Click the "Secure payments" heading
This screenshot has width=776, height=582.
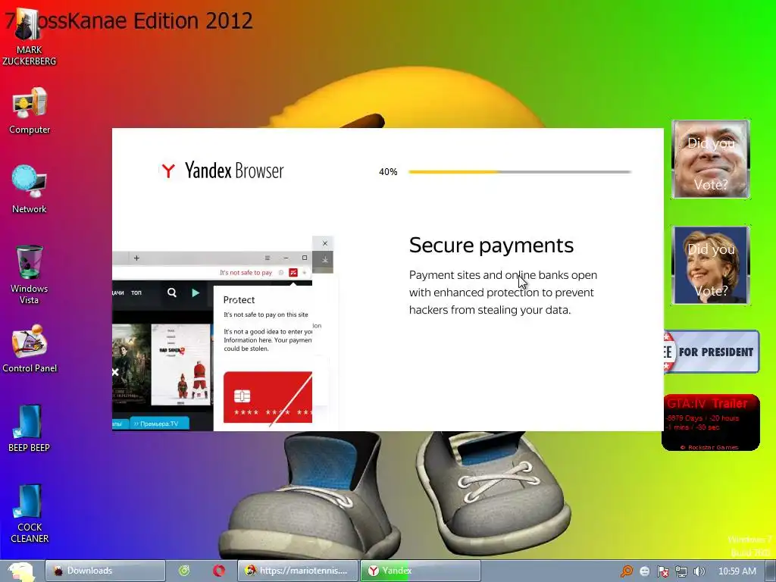coord(491,246)
